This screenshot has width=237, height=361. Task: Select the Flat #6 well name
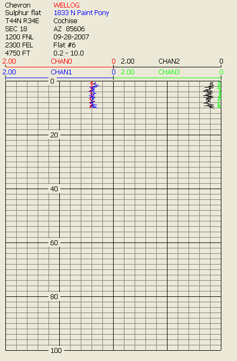coord(65,45)
